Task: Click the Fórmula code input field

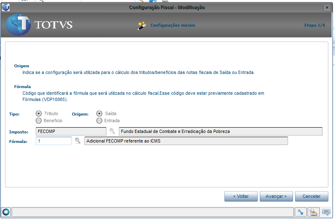Action: pos(54,141)
